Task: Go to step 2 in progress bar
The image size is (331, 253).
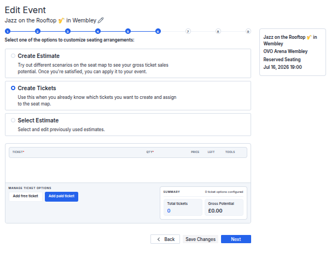Action: 38,31
